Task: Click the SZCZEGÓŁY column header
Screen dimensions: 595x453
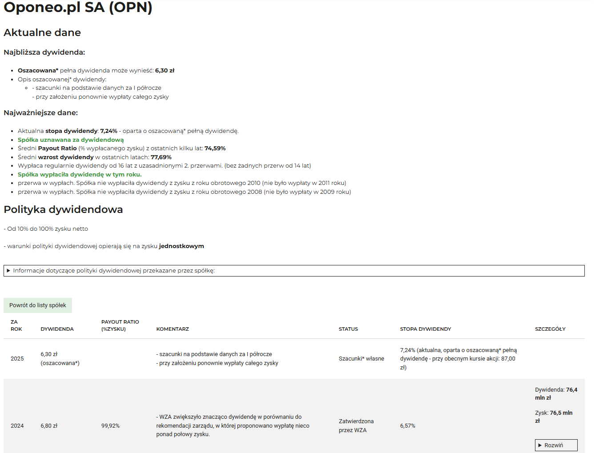Action: point(550,329)
